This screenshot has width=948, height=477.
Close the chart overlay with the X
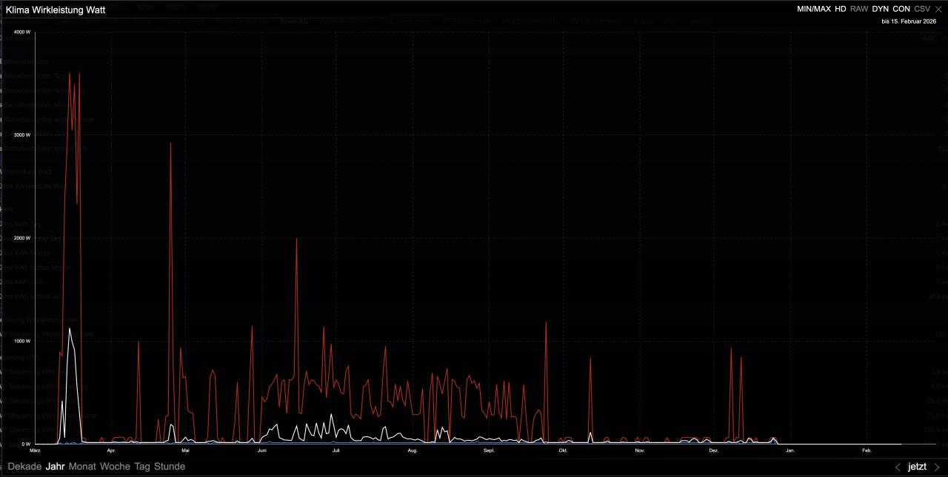click(x=938, y=9)
